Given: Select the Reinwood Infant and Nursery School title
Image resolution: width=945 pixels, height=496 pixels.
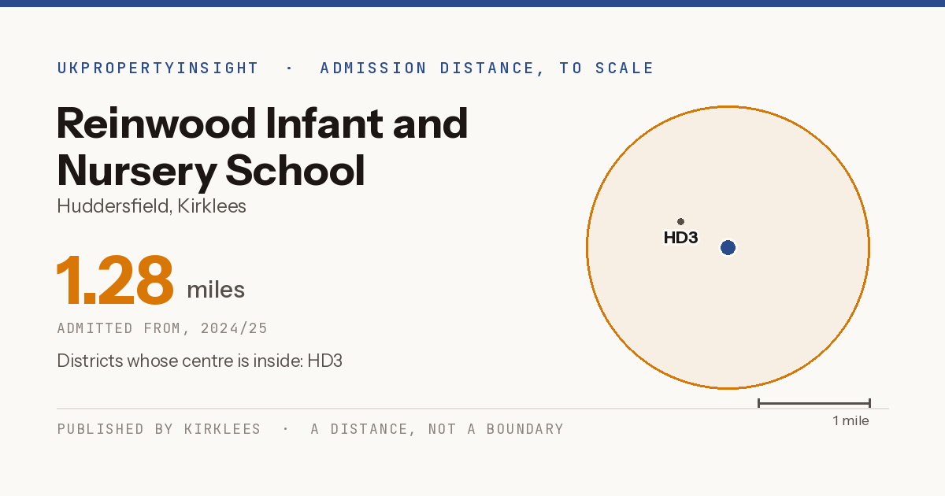Looking at the screenshot, I should click(x=263, y=146).
